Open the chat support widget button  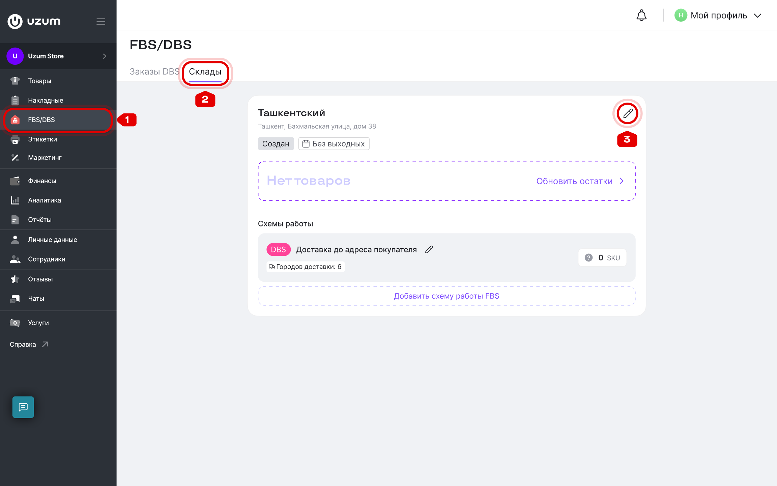click(23, 407)
